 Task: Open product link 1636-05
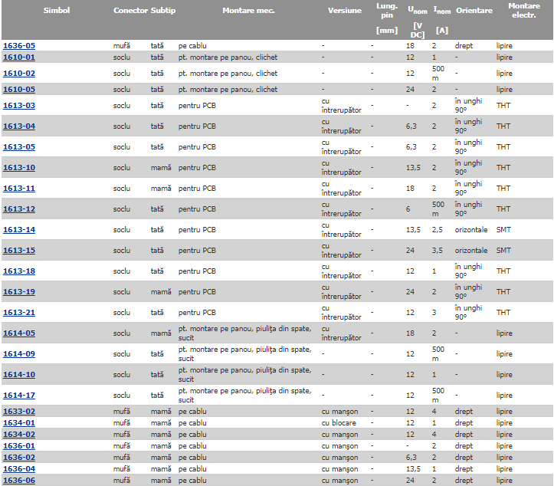pos(19,45)
